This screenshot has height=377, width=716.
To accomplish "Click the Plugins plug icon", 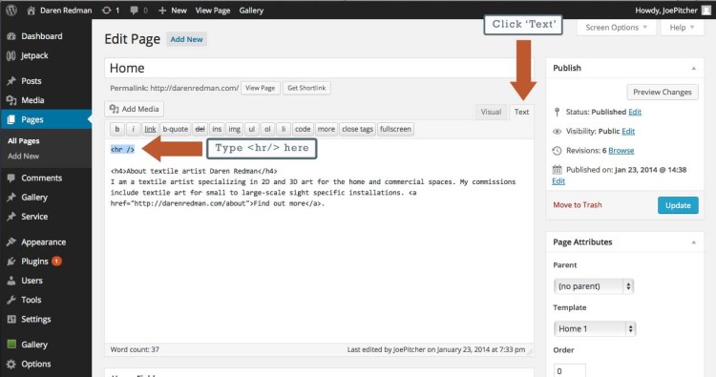I will click(x=11, y=262).
